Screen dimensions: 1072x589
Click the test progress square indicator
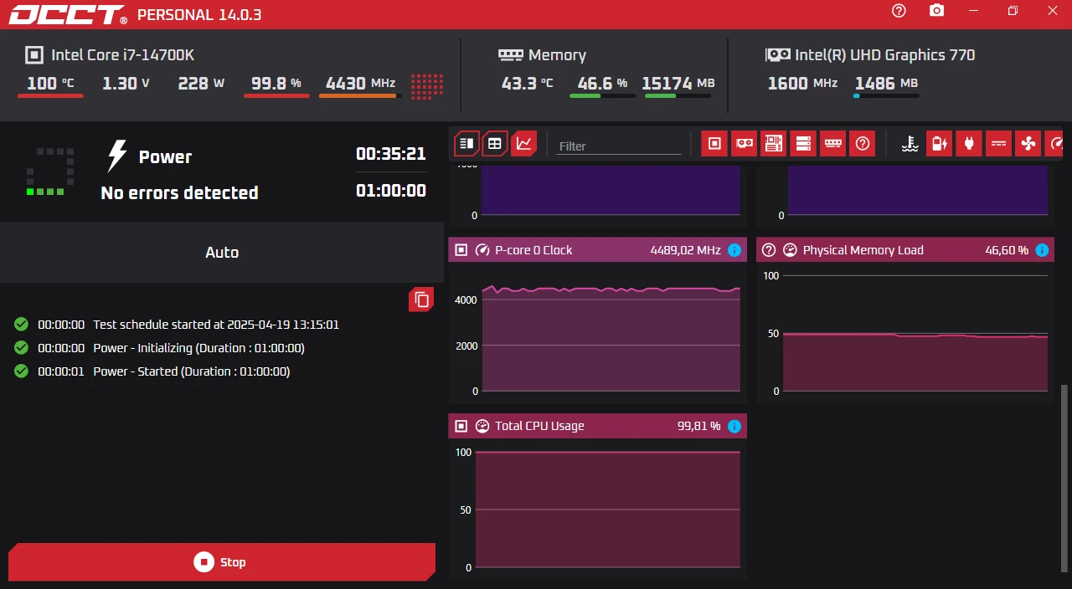point(50,172)
